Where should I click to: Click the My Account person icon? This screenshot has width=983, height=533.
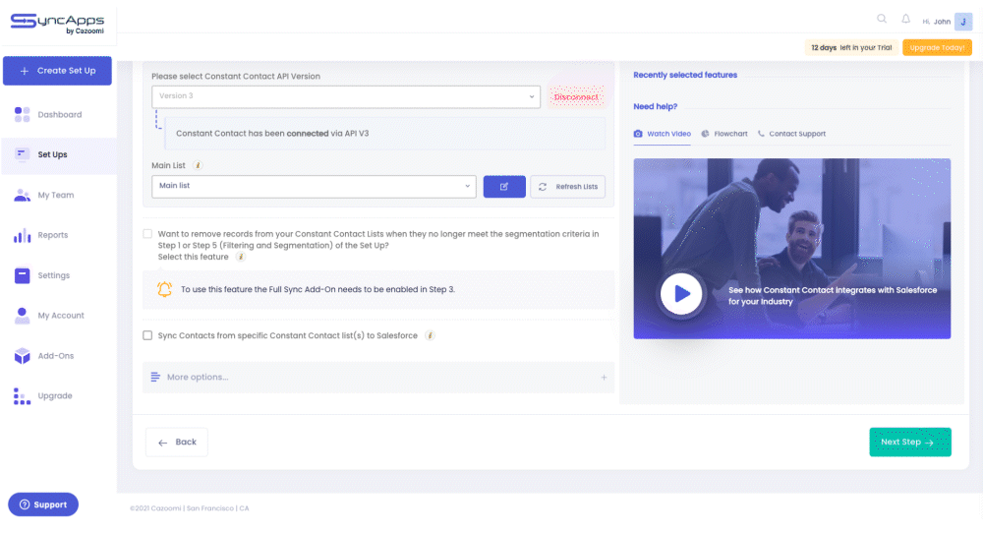click(22, 316)
